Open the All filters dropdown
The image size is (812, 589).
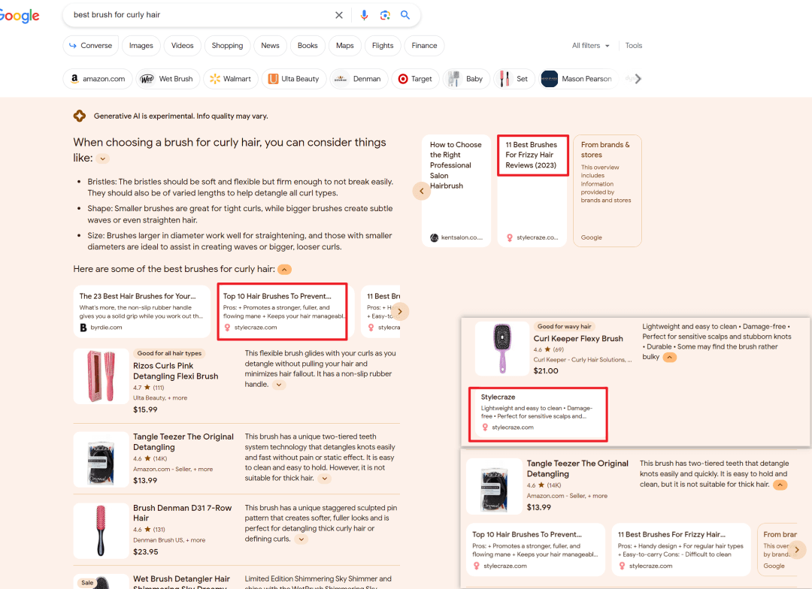[590, 46]
